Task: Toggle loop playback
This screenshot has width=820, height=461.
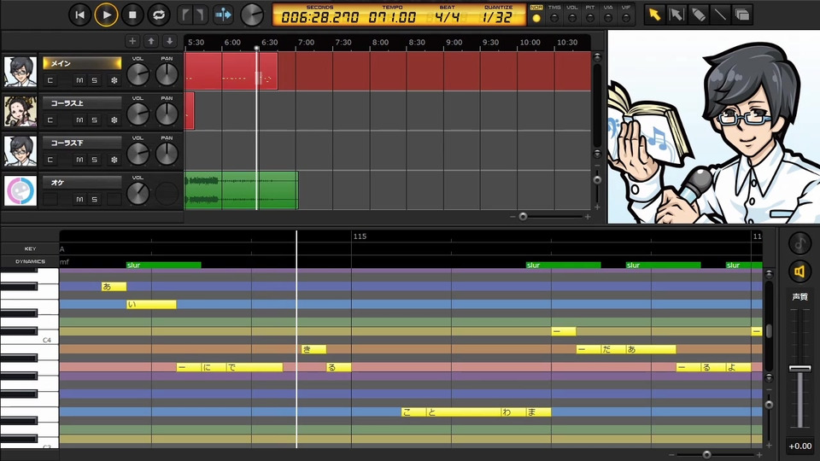Action: pos(159,15)
